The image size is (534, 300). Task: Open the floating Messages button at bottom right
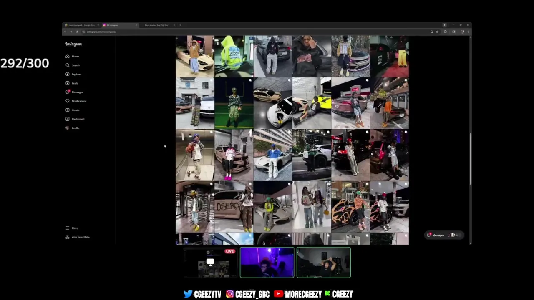(x=443, y=235)
